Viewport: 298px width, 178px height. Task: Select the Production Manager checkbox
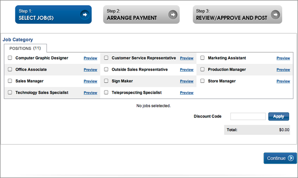(x=203, y=69)
